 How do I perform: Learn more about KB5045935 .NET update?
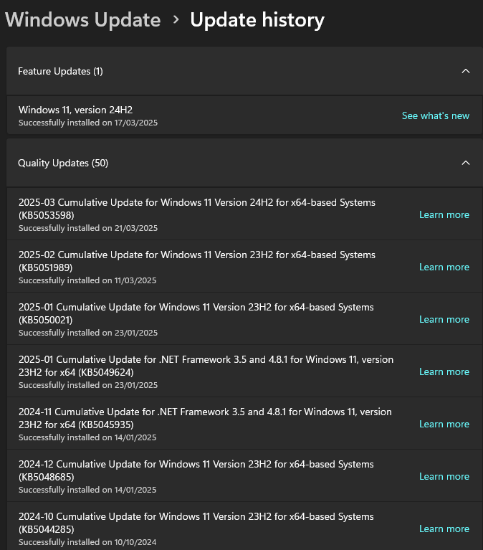coord(444,424)
